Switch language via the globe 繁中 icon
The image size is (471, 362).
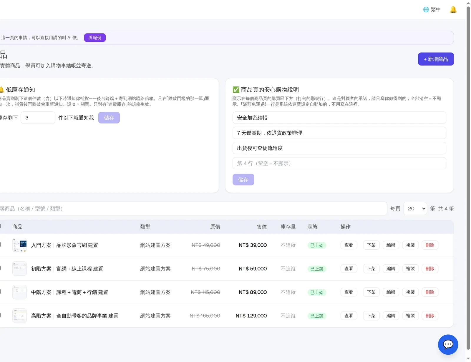point(432,9)
